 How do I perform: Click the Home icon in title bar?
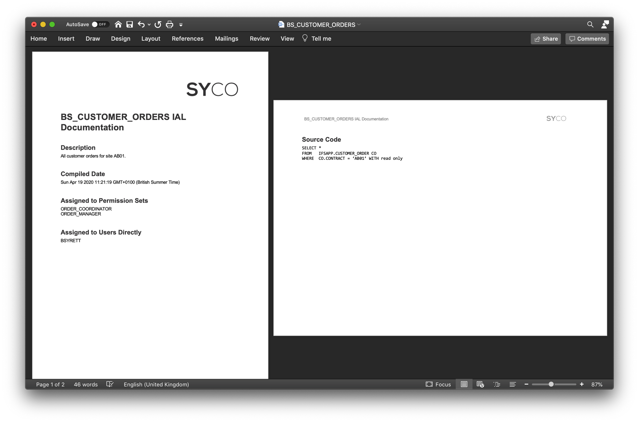(x=118, y=25)
